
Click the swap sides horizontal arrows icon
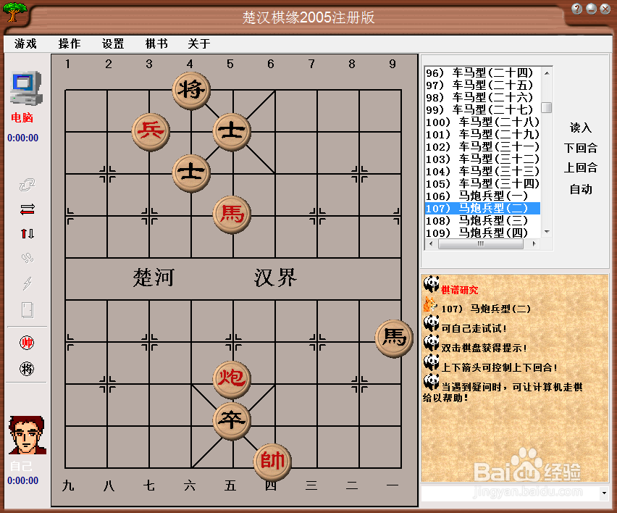click(27, 209)
